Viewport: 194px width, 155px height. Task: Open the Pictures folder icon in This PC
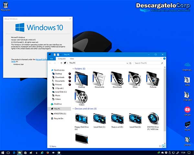[x=153, y=78]
